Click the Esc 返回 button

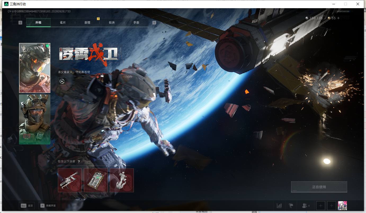(x=27, y=206)
